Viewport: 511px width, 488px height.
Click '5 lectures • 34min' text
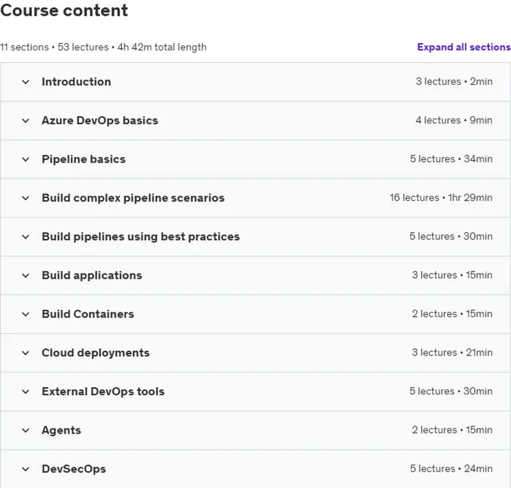(x=451, y=159)
